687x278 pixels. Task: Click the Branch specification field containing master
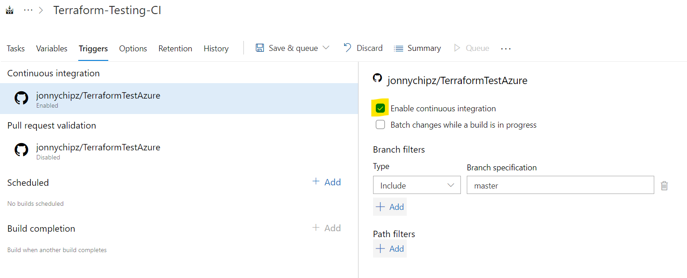click(560, 185)
